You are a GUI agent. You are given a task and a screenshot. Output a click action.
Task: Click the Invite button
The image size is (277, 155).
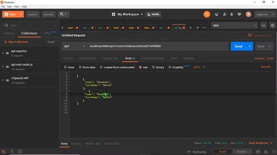(x=153, y=14)
